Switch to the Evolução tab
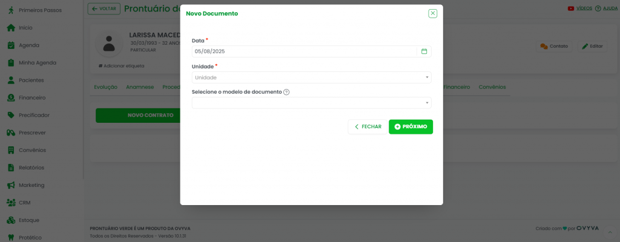620x242 pixels. tap(105, 87)
